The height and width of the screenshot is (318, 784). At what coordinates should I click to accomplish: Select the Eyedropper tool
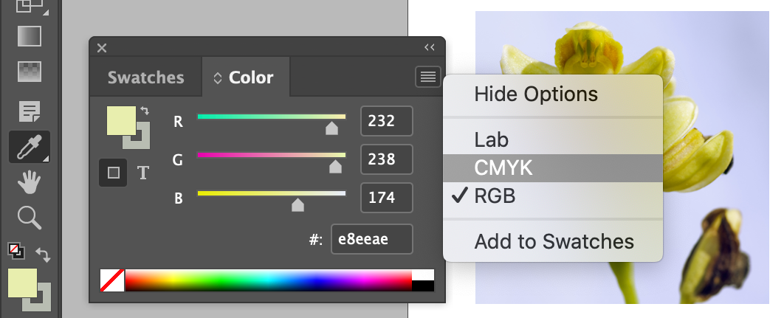[29, 147]
